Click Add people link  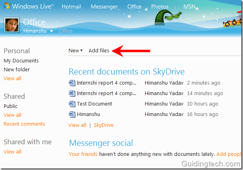click(x=228, y=154)
